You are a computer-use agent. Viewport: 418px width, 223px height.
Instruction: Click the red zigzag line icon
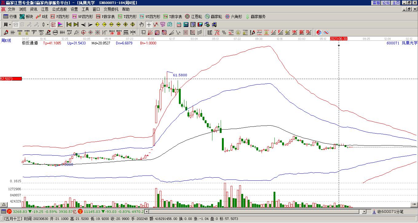point(156,25)
